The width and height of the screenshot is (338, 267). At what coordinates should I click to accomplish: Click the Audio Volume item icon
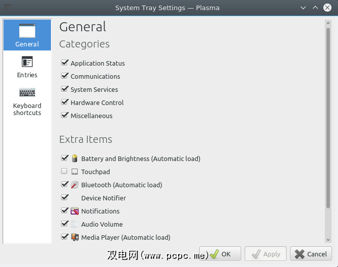[75, 224]
